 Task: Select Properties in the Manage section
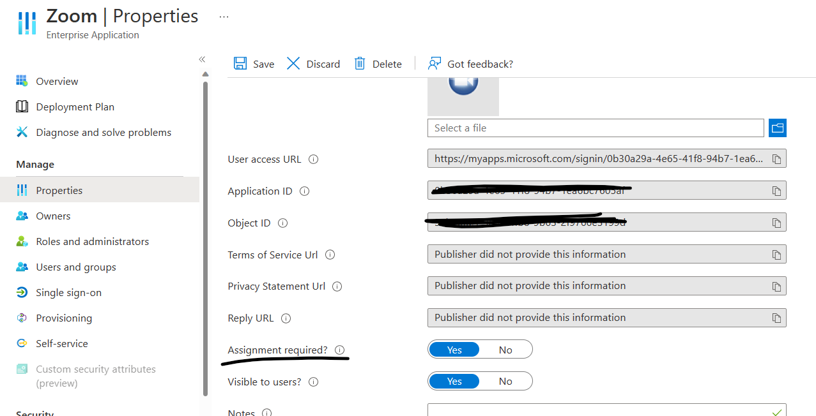100,190
